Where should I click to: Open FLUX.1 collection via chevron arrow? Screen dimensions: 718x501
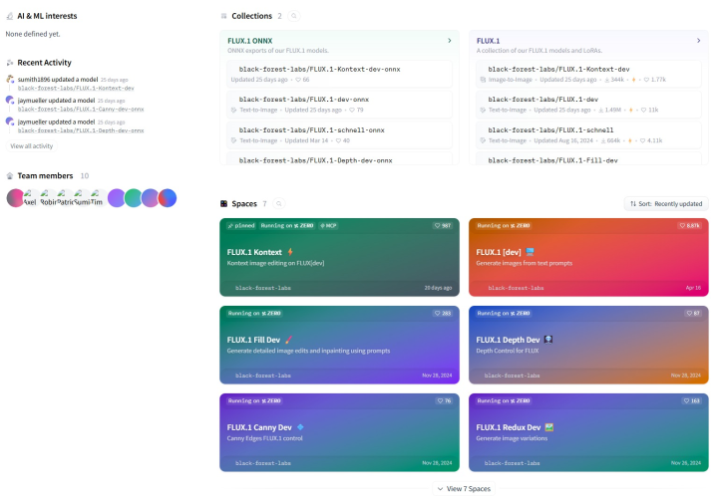(698, 41)
